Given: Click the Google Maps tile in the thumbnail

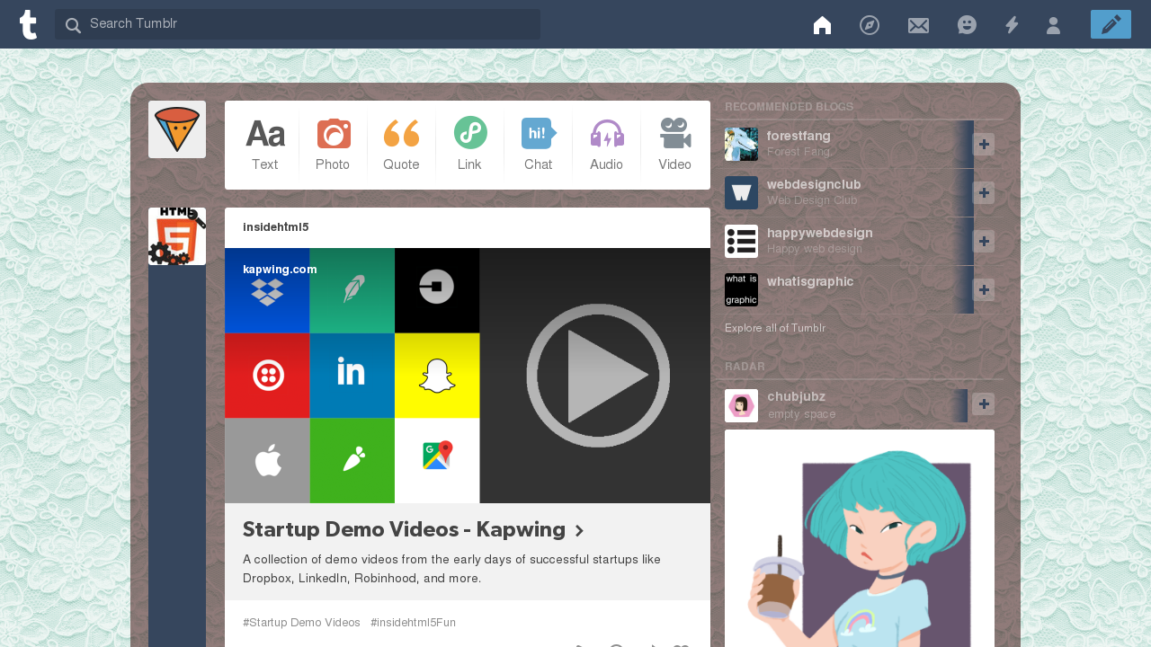Looking at the screenshot, I should 437,460.
